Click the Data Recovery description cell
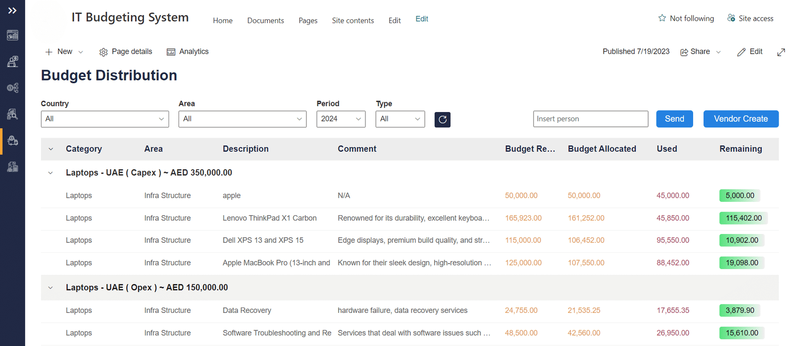791x346 pixels. (247, 310)
